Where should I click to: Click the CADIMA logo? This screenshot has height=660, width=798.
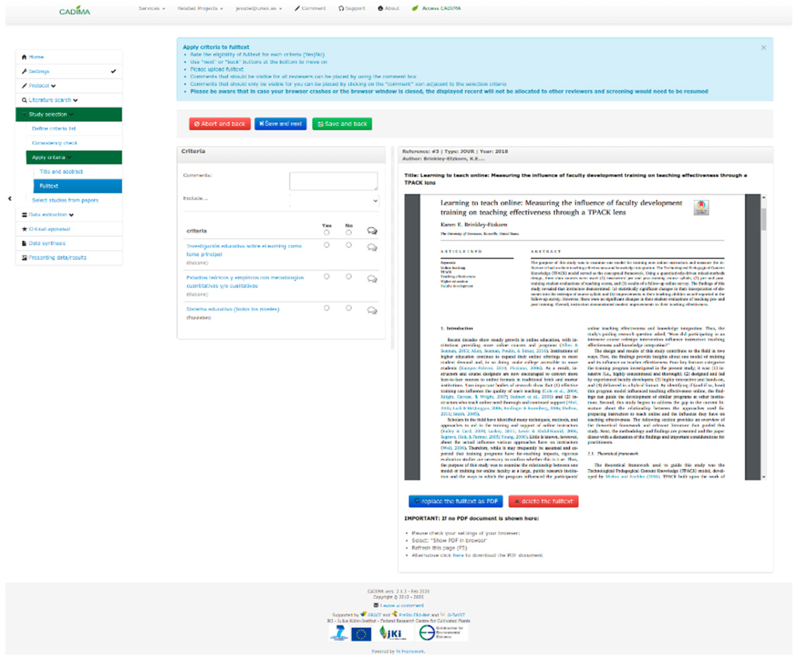point(74,11)
